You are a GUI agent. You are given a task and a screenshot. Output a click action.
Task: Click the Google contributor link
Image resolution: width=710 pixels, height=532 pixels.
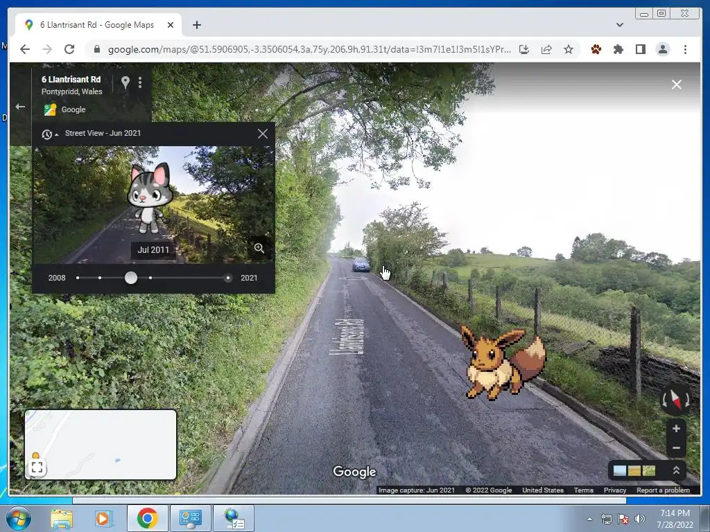click(x=73, y=109)
